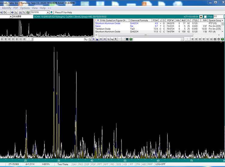Click the PDF status bar button

[93, 164]
